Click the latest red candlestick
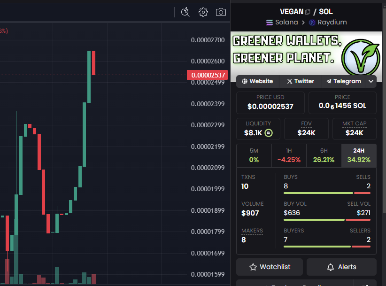This screenshot has height=286, width=386. (x=94, y=63)
